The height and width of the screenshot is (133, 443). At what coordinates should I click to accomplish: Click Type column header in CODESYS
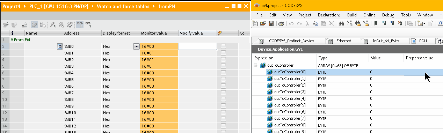point(343,58)
